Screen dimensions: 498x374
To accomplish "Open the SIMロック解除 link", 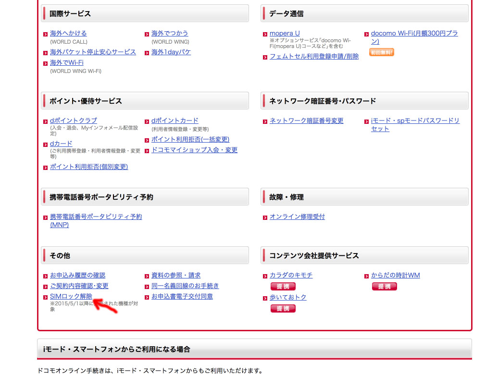I will 71,296.
